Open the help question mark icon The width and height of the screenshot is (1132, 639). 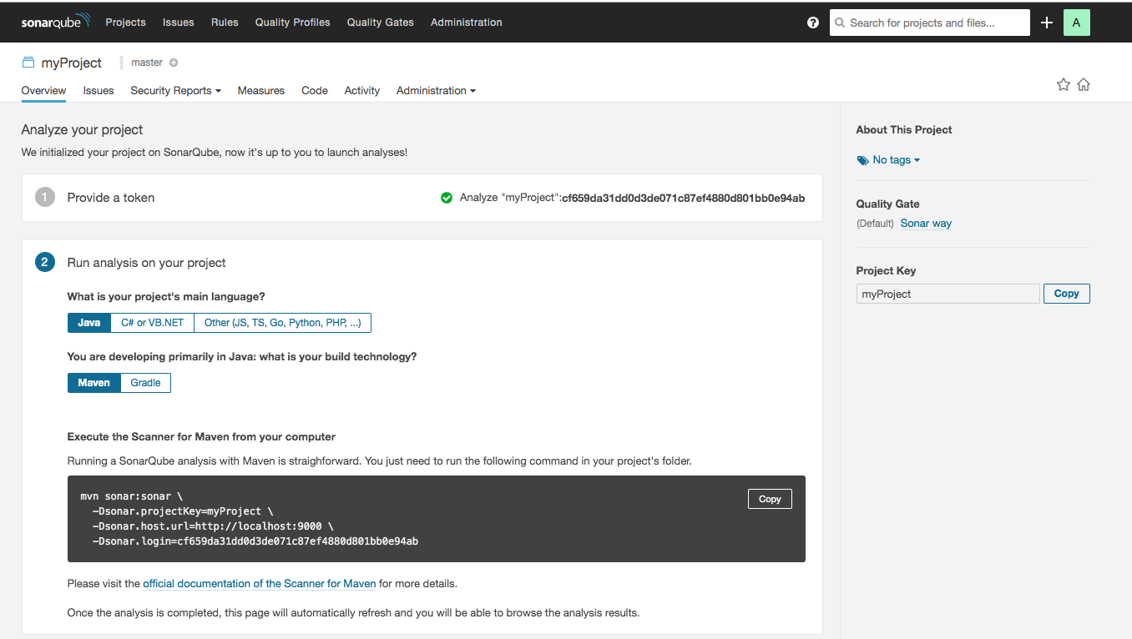[813, 23]
